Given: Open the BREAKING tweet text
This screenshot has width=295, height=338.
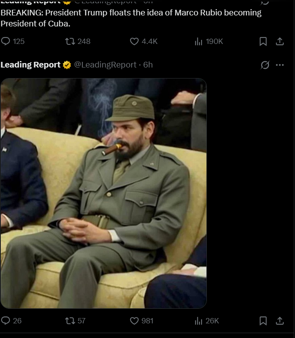Looking at the screenshot, I should 131,18.
